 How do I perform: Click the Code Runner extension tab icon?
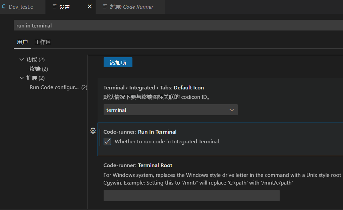[105, 7]
